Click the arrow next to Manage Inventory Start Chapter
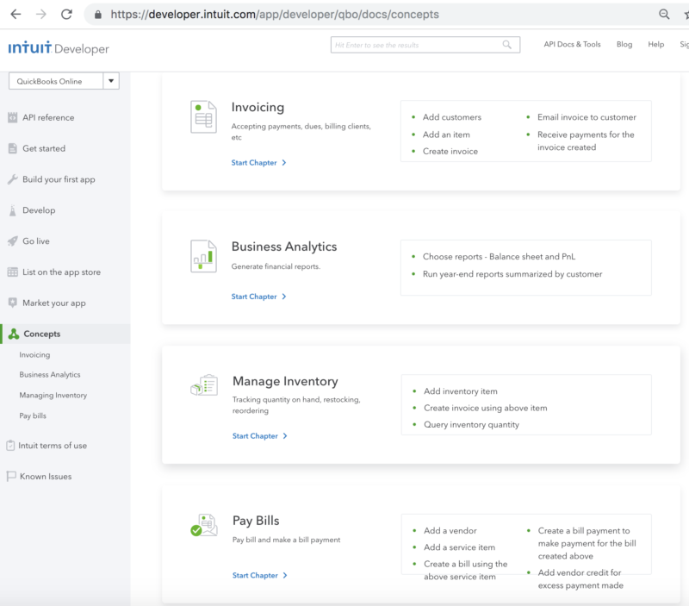This screenshot has height=606, width=689. point(285,436)
